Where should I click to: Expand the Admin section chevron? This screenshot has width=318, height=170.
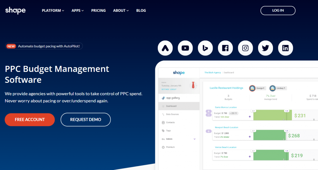click(x=194, y=139)
